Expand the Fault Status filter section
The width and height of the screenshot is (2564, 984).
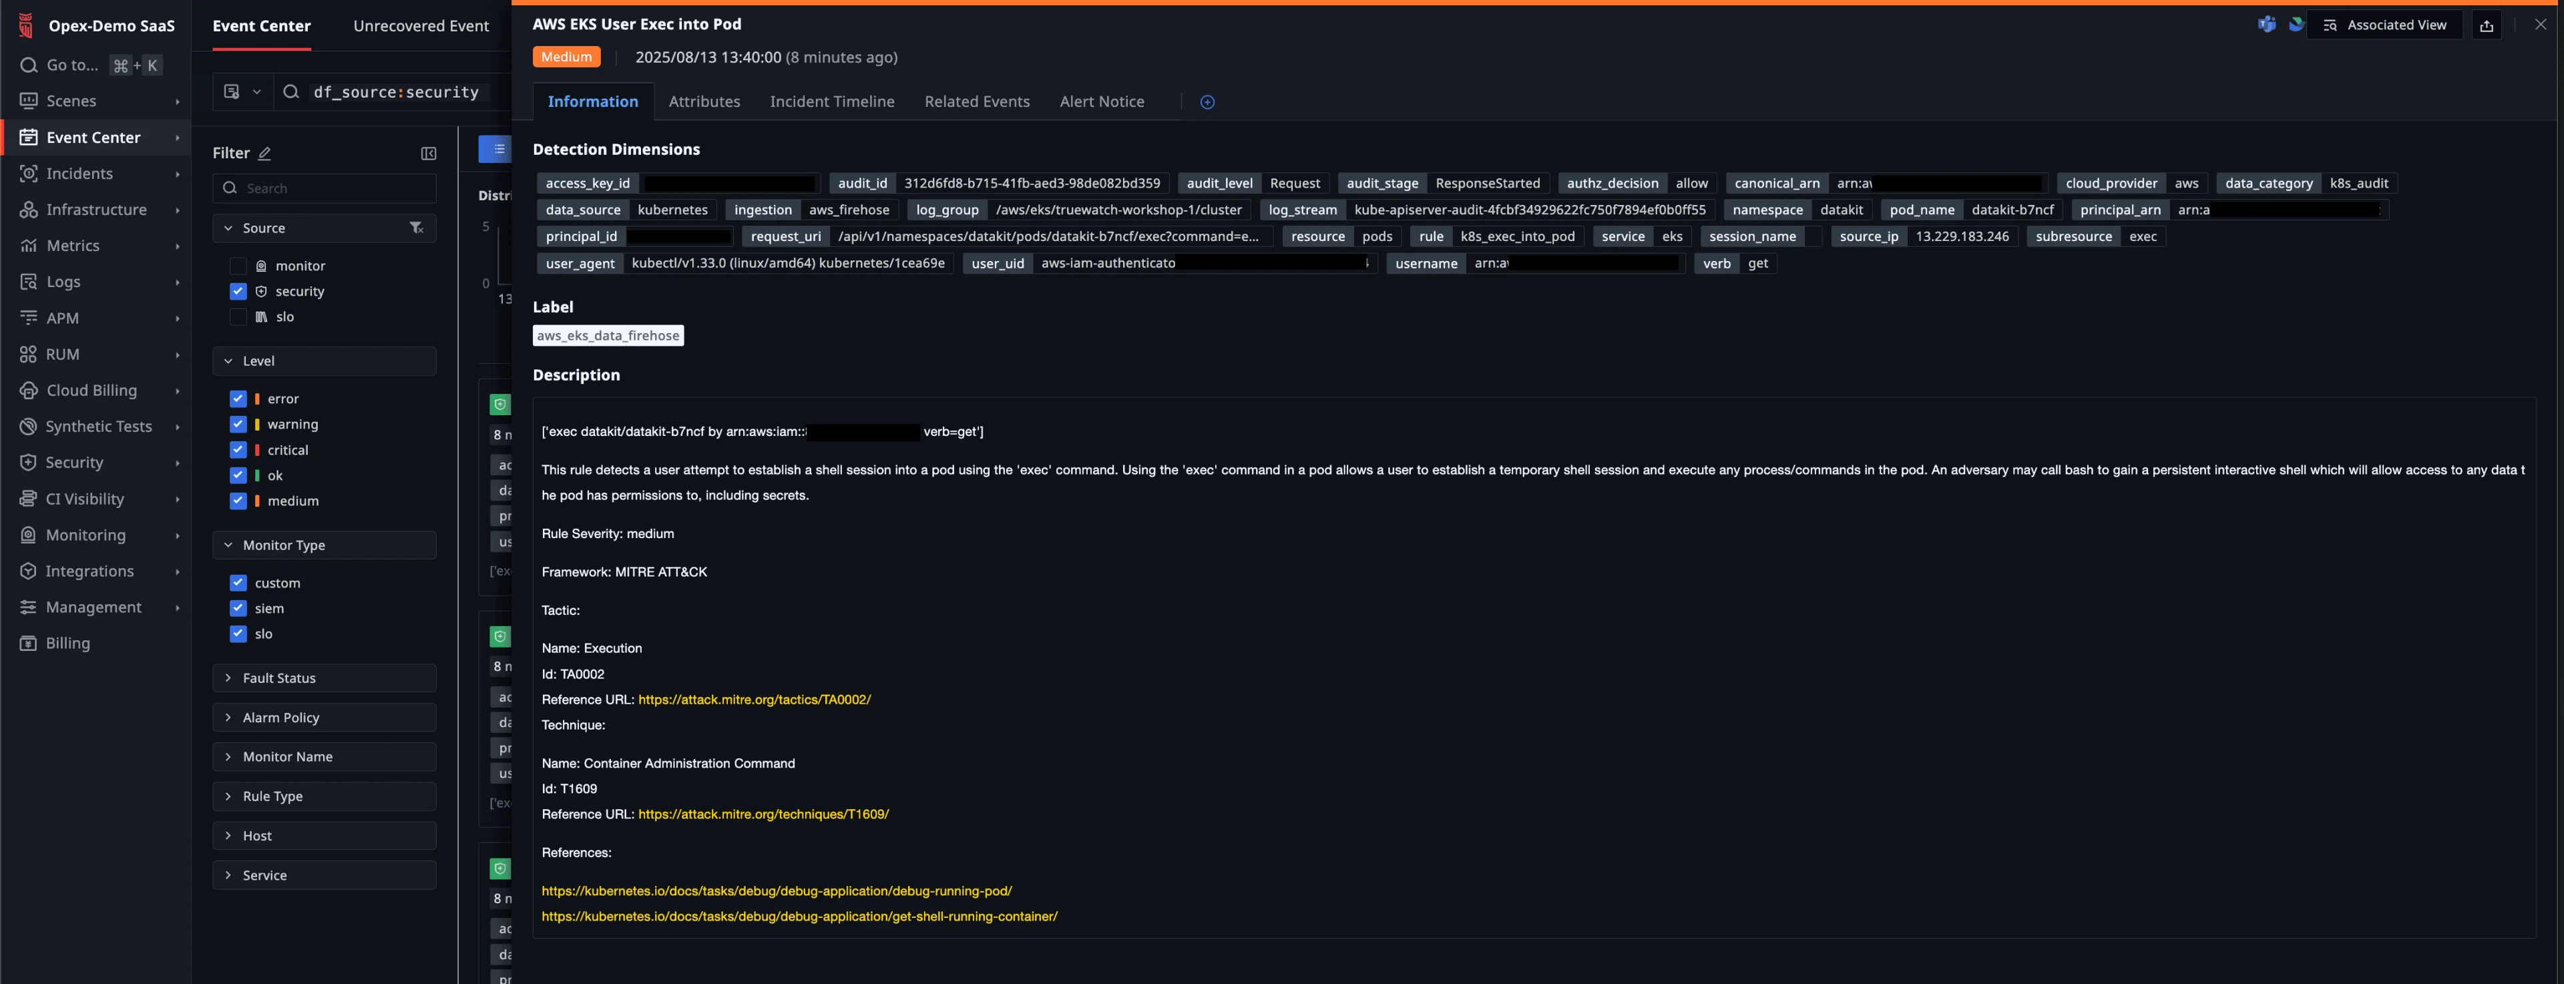coord(278,678)
